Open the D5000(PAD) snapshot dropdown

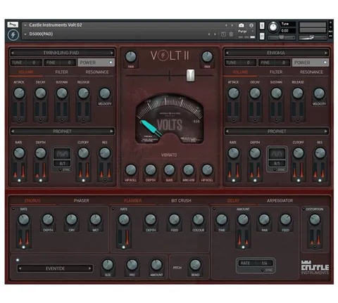[25, 34]
